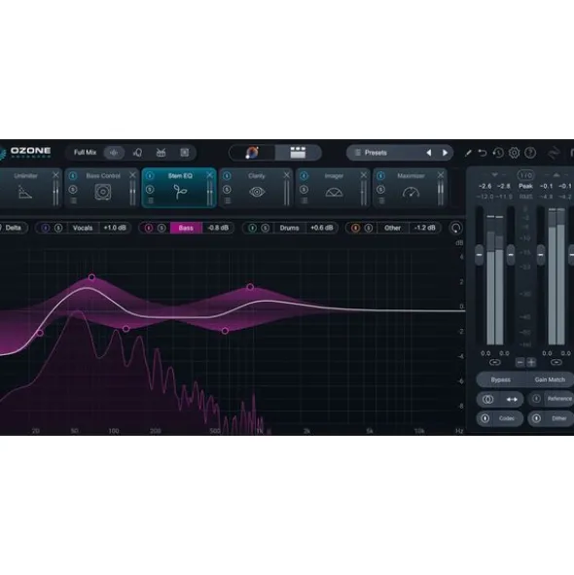Image resolution: width=574 pixels, height=575 pixels.
Task: Toggle Maximizer module power
Action: click(380, 176)
